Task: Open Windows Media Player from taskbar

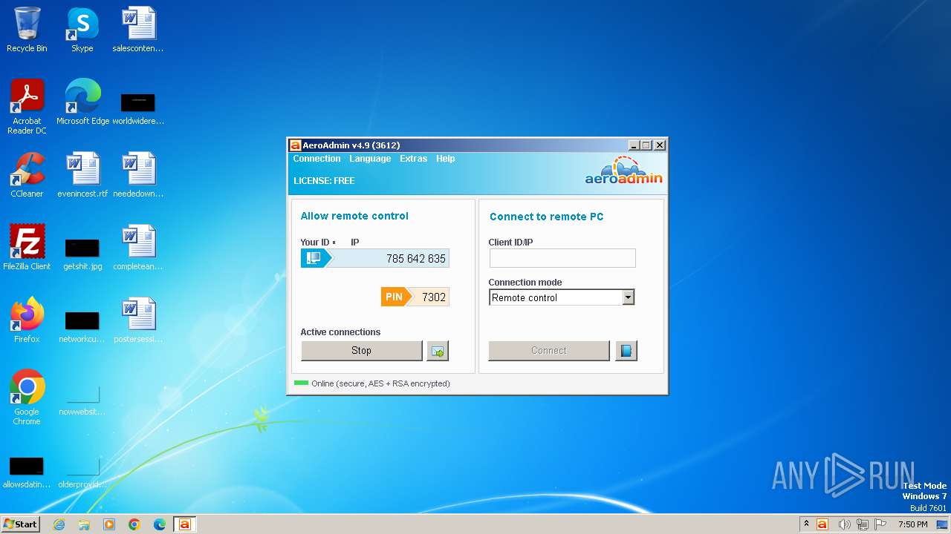Action: 109,524
